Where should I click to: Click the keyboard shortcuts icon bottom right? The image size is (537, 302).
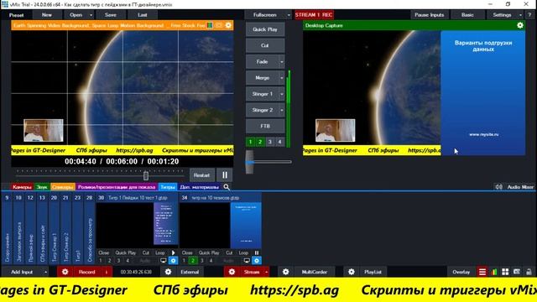(x=517, y=272)
